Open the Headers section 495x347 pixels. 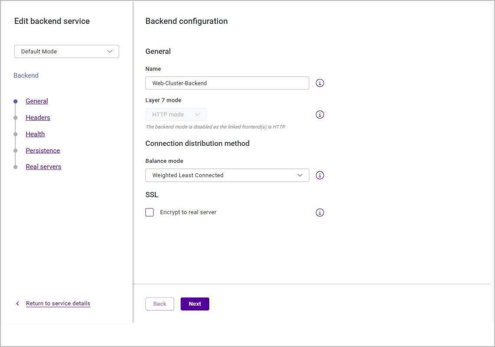pos(38,117)
